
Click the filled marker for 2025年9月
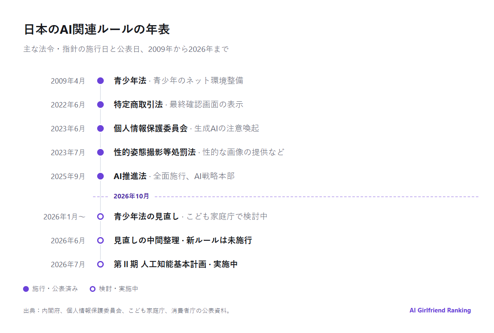point(100,176)
